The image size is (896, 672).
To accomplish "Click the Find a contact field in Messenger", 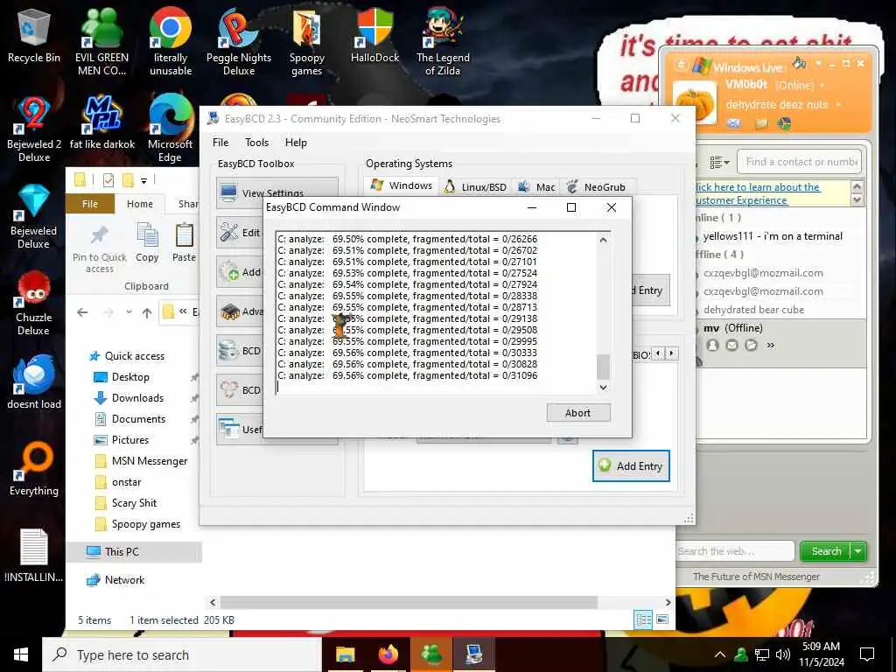I will [x=800, y=162].
